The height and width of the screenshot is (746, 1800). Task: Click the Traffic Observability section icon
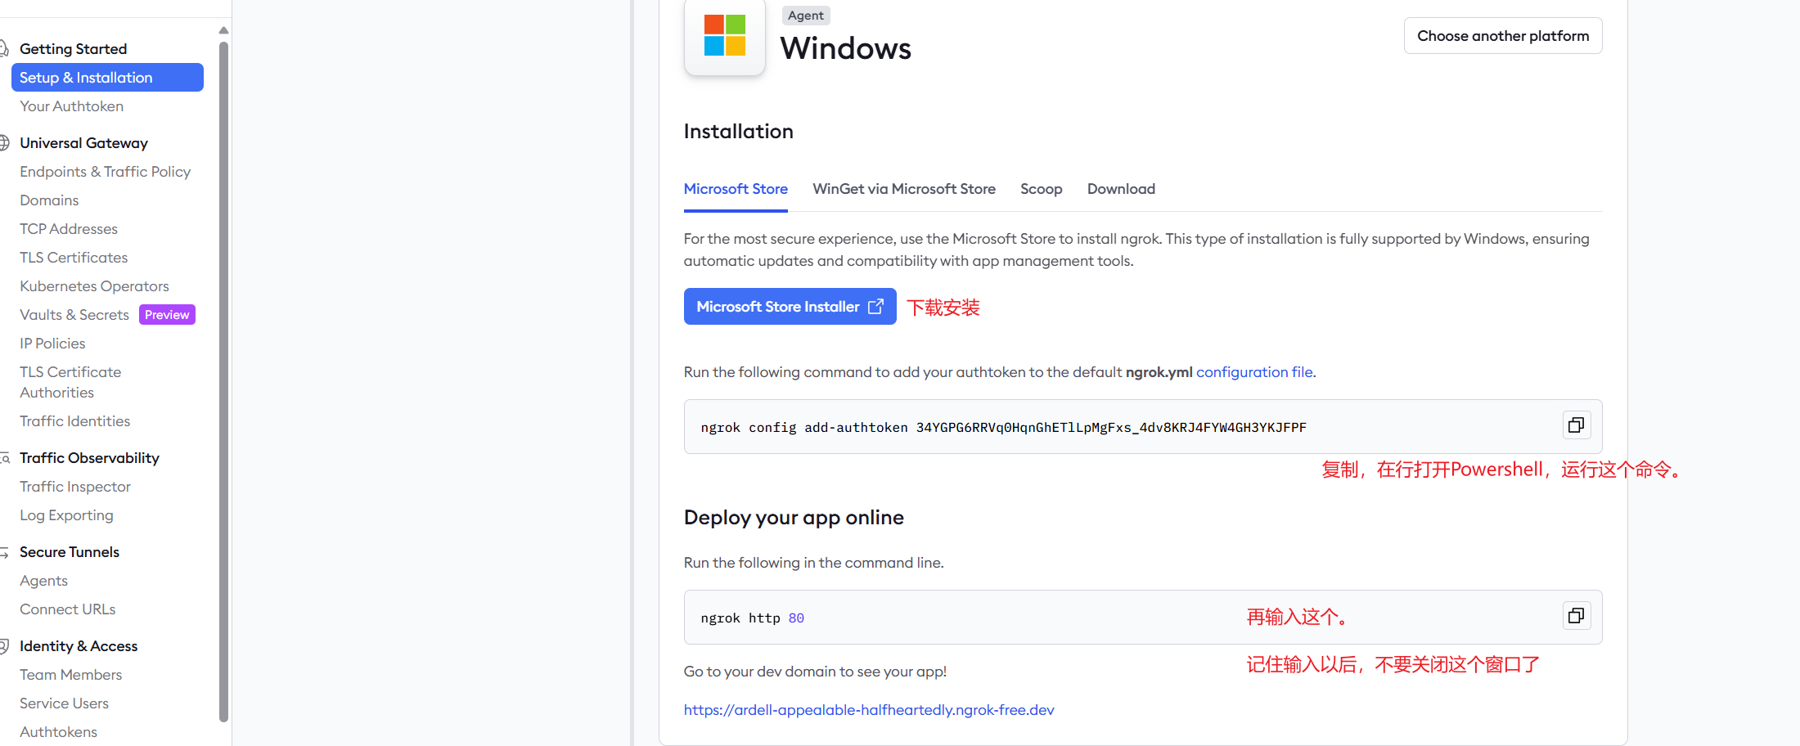(x=5, y=458)
